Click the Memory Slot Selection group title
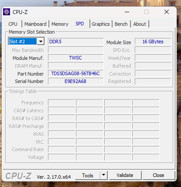Screen dimensions: 181x187 (x=32, y=32)
